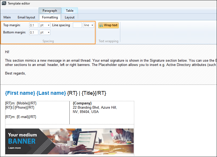This screenshot has height=157, width=217.
Task: Open the top margin unit dropdown
Action: tap(48, 25)
